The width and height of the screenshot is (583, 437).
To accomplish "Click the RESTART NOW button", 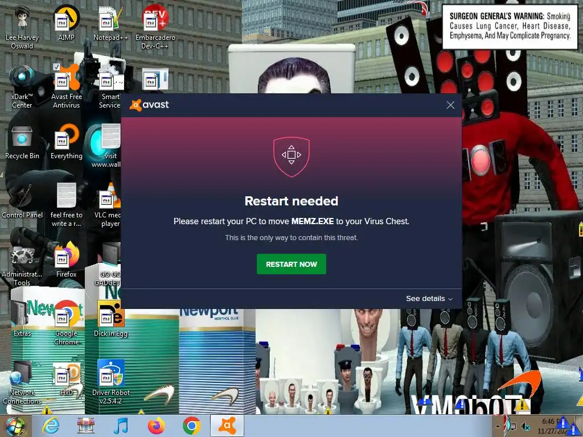I will point(291,264).
